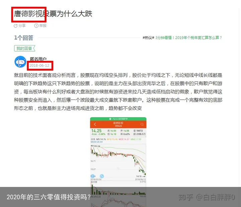Click the answer paragraph starting 就目前的技术面
241x207 pixels.
click(118, 92)
